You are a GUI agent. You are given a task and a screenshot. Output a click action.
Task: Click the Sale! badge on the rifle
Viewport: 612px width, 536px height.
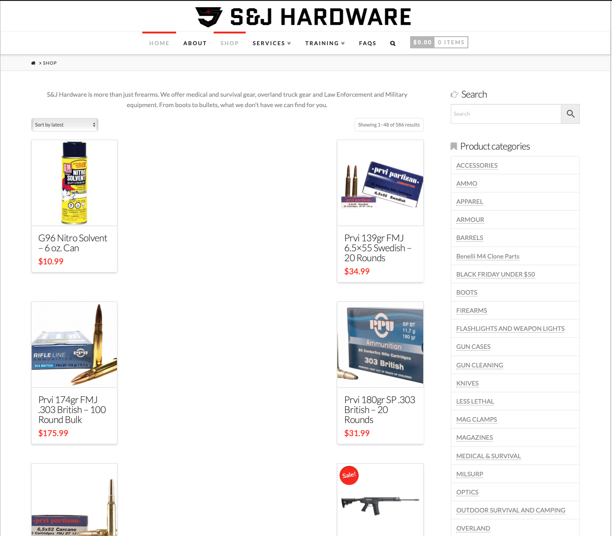point(349,475)
